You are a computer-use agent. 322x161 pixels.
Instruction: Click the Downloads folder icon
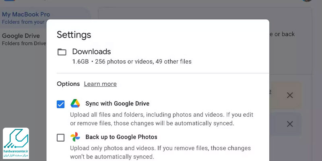62,52
